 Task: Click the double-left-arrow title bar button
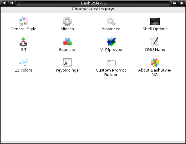coord(11,3)
